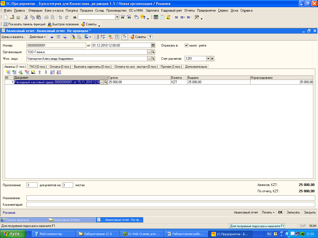This screenshot has height=238, width=318.
Task: Click the calendar picker icon next to date field
Action: pos(153,45)
